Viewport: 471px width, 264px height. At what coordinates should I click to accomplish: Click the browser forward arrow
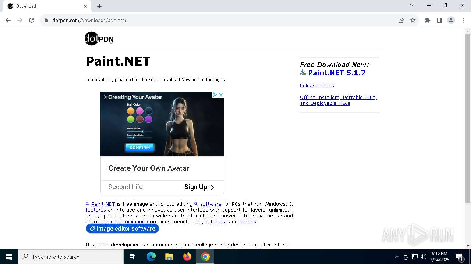20,20
